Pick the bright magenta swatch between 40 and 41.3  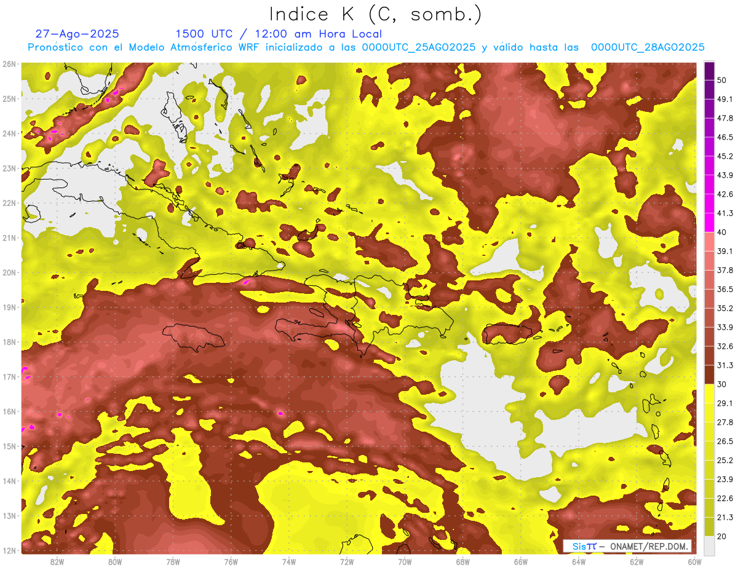(709, 223)
